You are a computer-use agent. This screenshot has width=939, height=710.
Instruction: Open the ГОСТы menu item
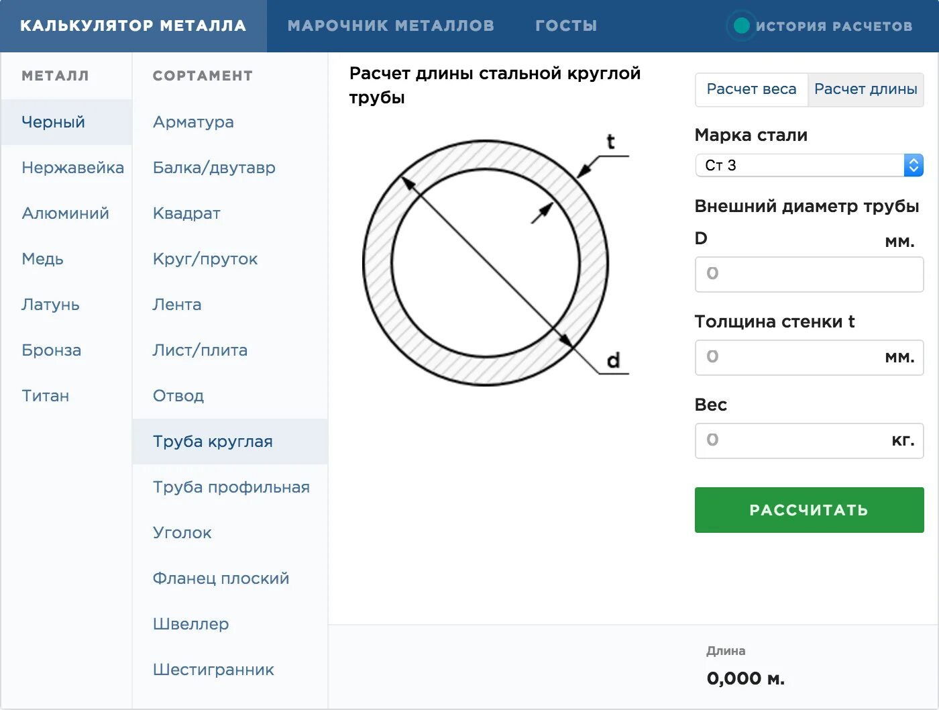click(566, 26)
